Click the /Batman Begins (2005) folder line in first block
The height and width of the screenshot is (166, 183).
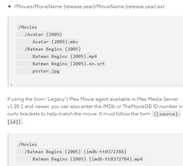click(x=52, y=49)
